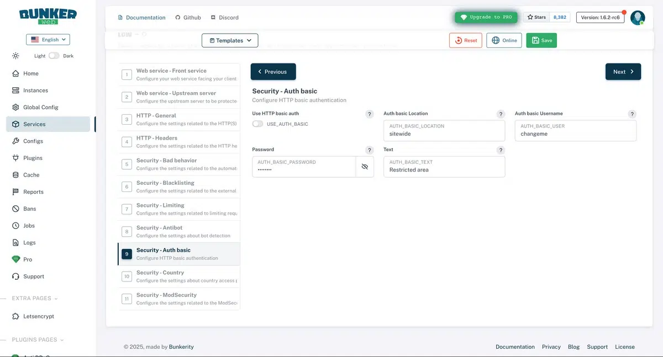663x357 pixels.
Task: Open Cache using the database icon
Action: 15,175
